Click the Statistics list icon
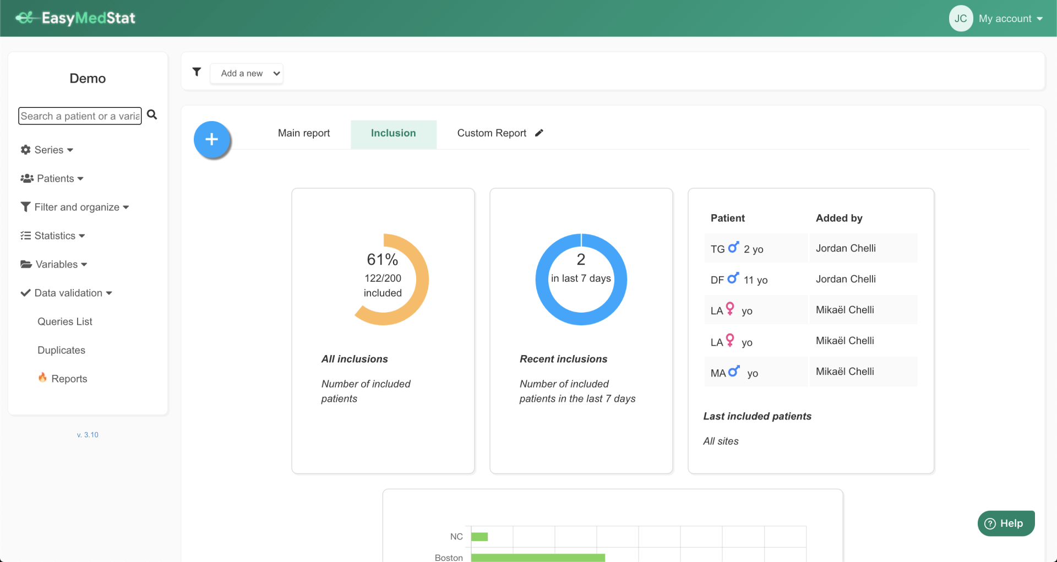1057x562 pixels. click(26, 236)
